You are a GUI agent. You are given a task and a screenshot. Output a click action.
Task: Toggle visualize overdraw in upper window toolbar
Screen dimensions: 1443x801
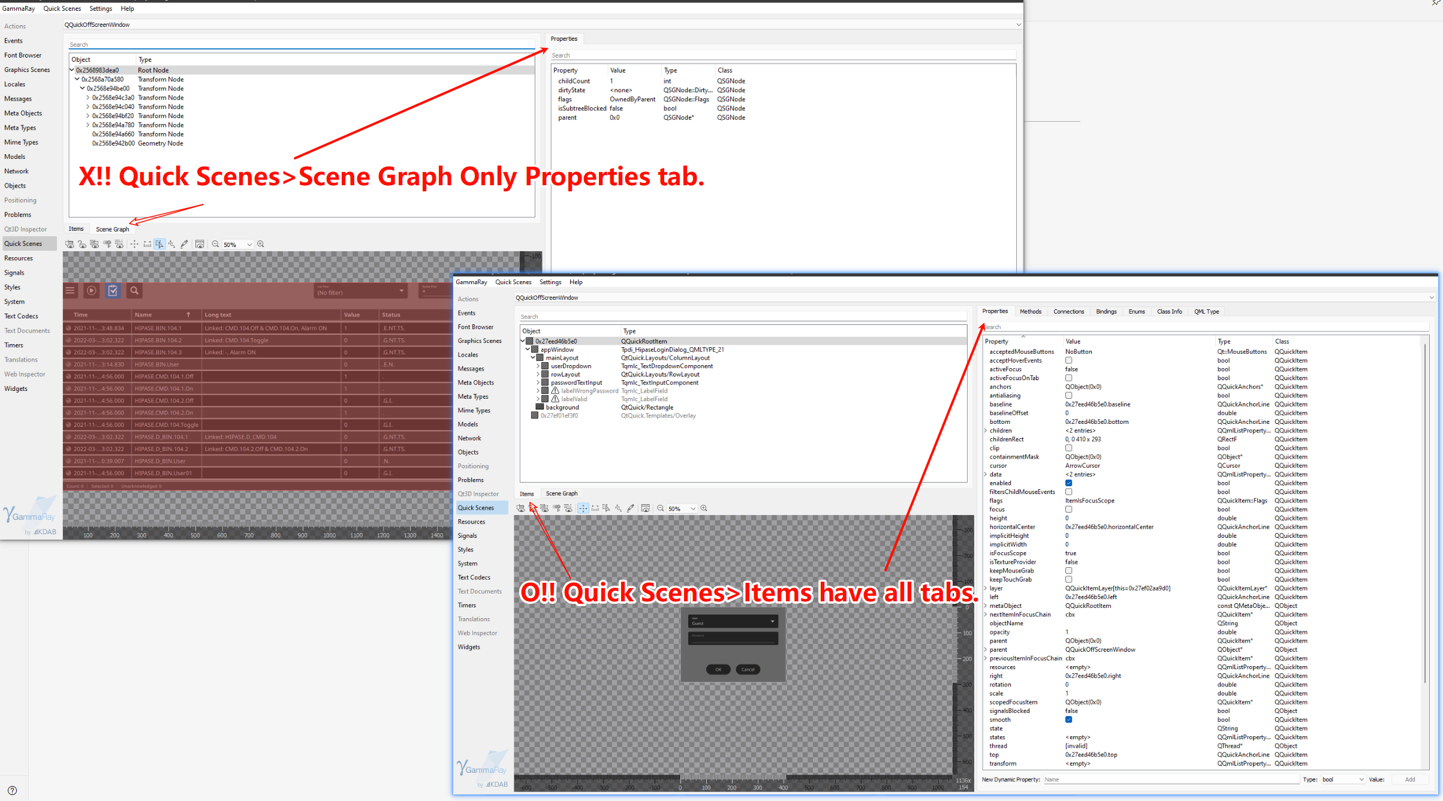coord(82,244)
